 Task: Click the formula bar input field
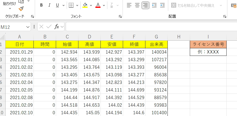[x=150, y=27]
